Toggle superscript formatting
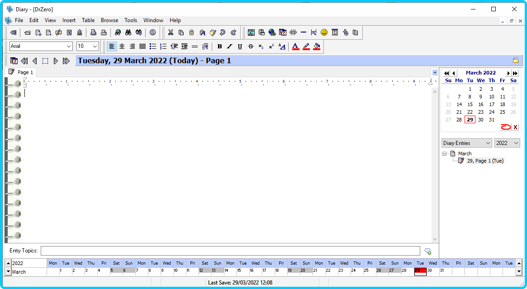The image size is (527, 289). point(271,47)
